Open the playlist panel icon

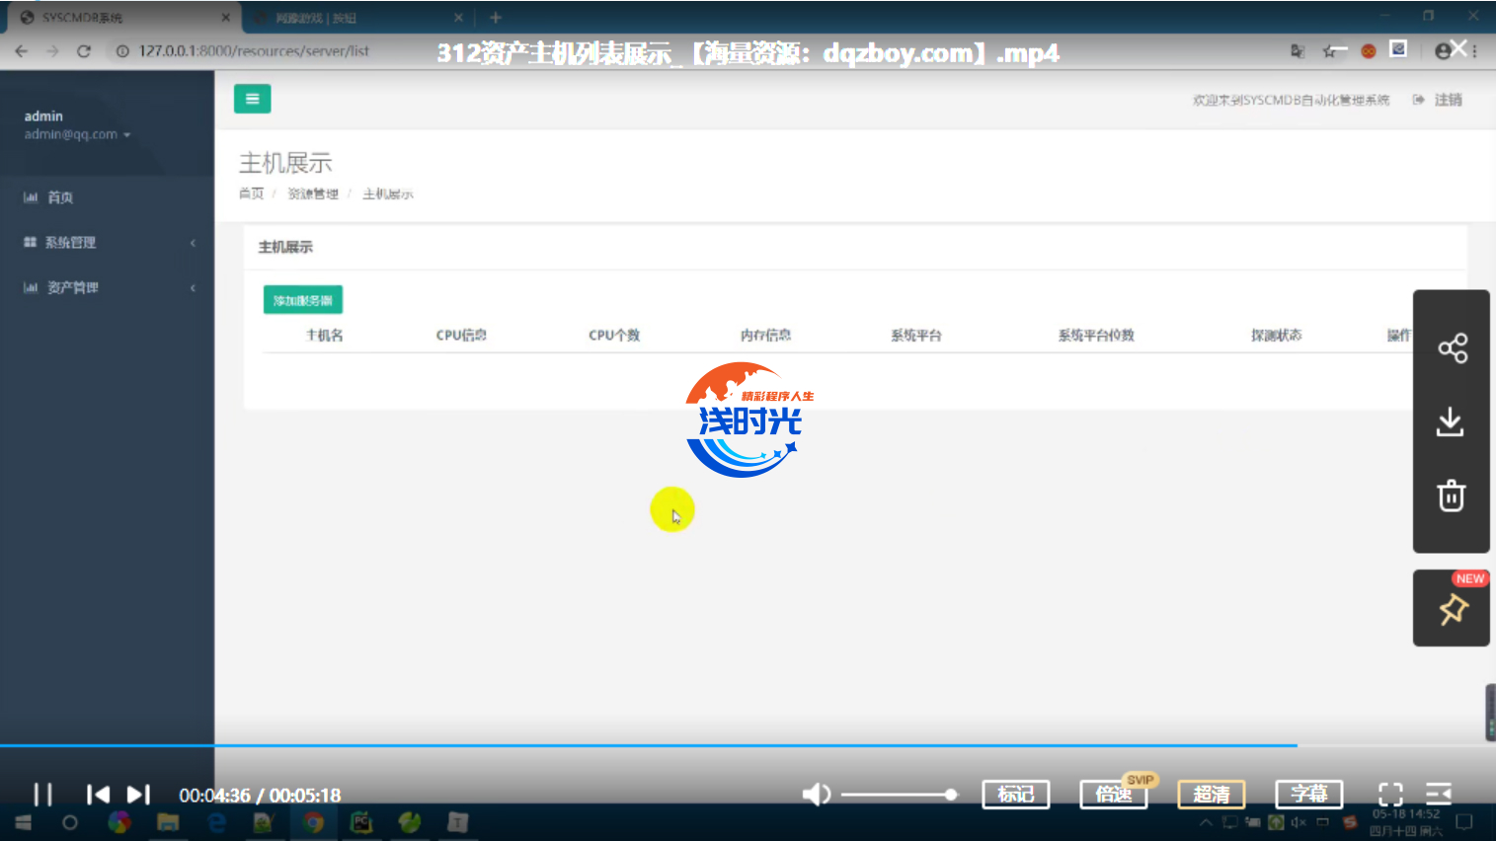click(1439, 794)
